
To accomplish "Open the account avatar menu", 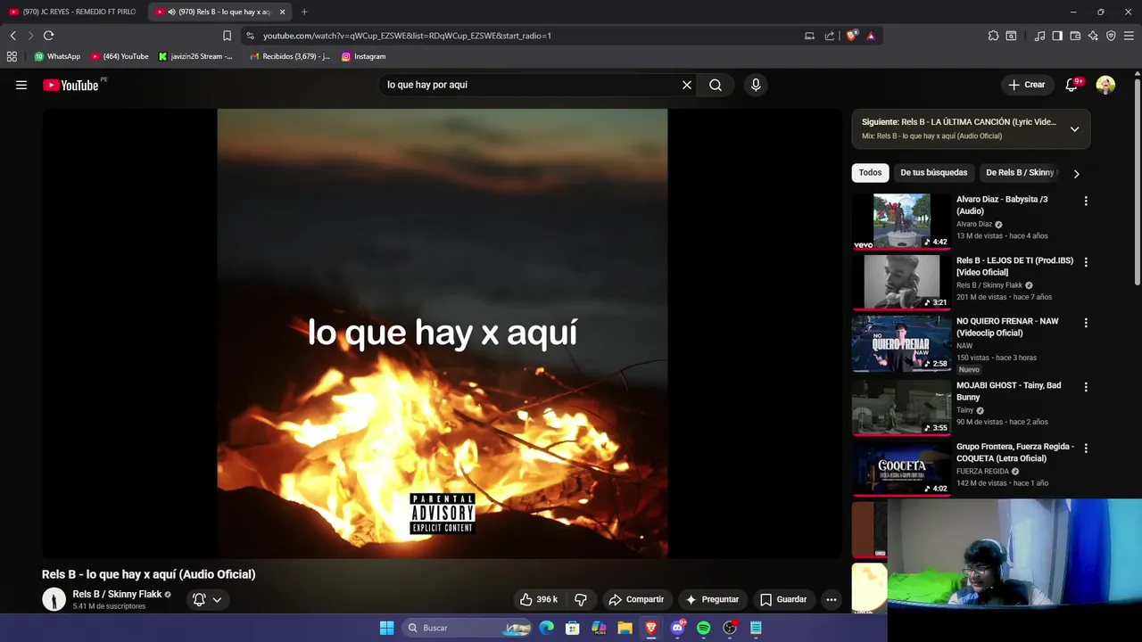I will pos(1105,85).
